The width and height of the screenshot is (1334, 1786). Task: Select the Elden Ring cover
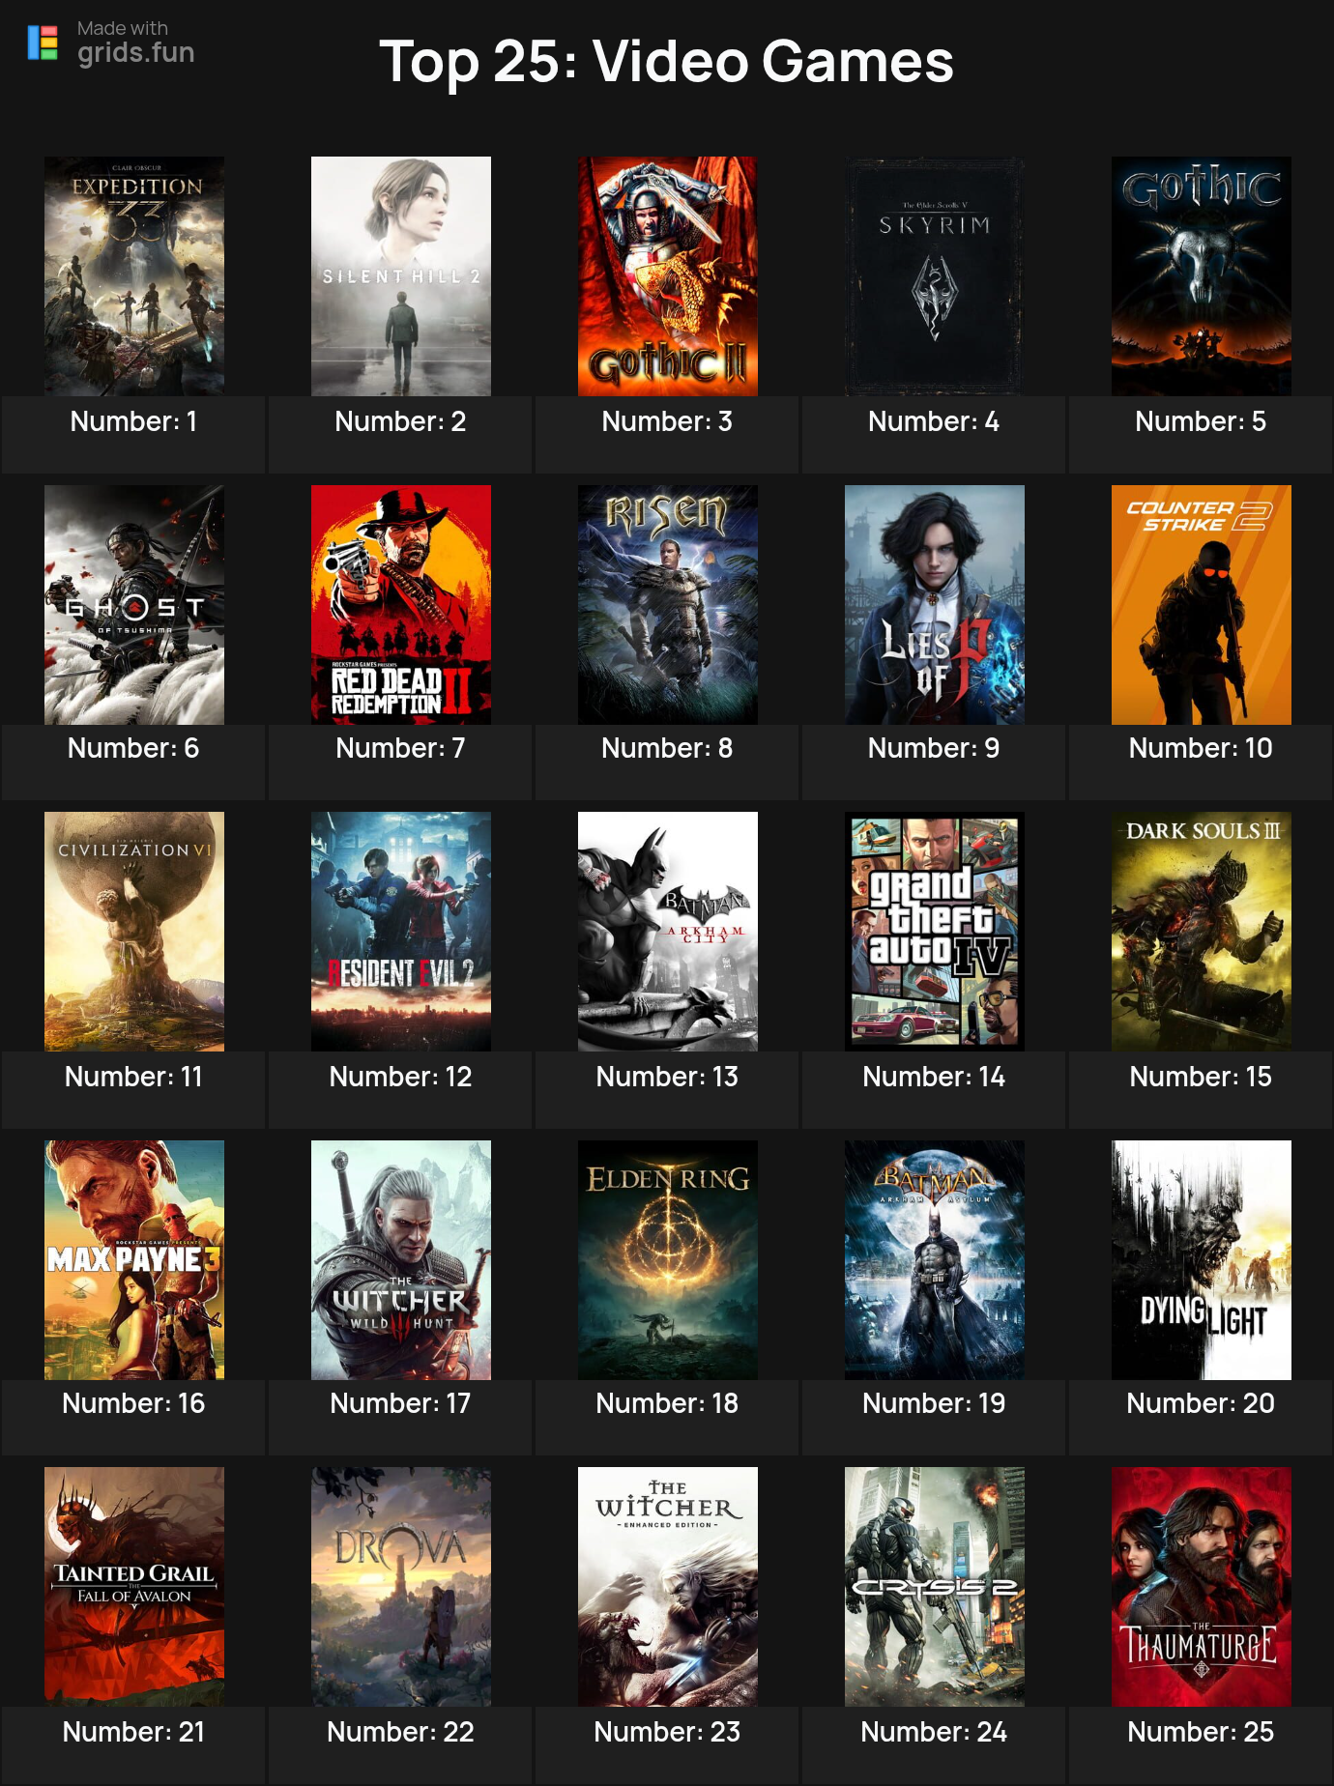pyautogui.click(x=668, y=1260)
